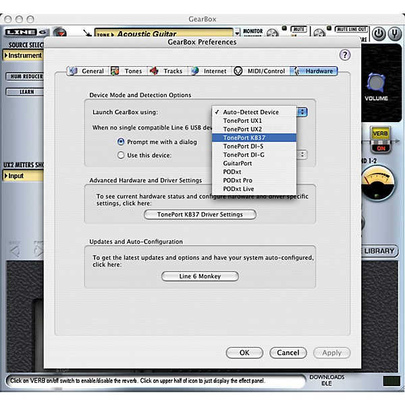Select Prompt me with a dialog

point(121,142)
